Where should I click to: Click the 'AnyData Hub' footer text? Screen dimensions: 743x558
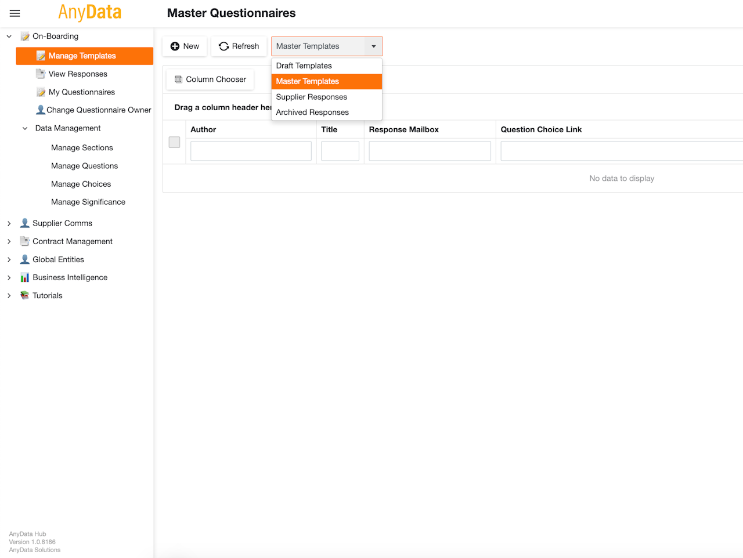[27, 534]
